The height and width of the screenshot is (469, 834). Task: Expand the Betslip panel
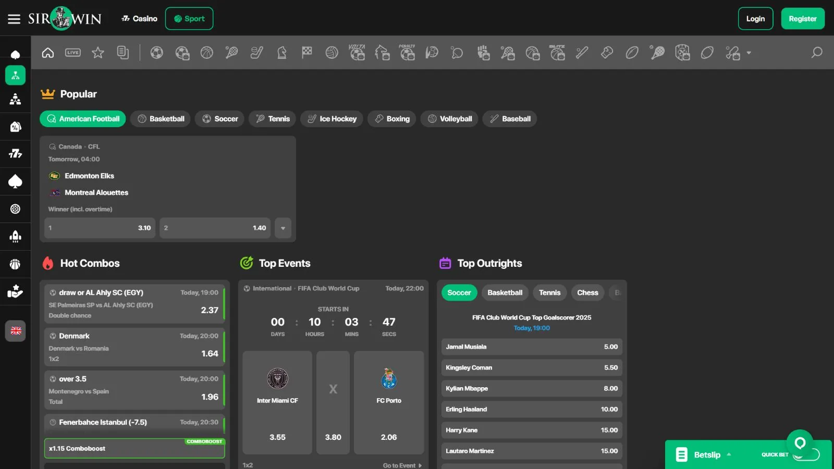707,455
